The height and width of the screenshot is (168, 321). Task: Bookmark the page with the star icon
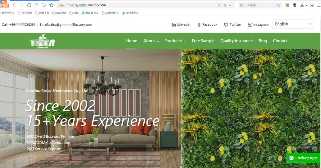coord(51,5)
